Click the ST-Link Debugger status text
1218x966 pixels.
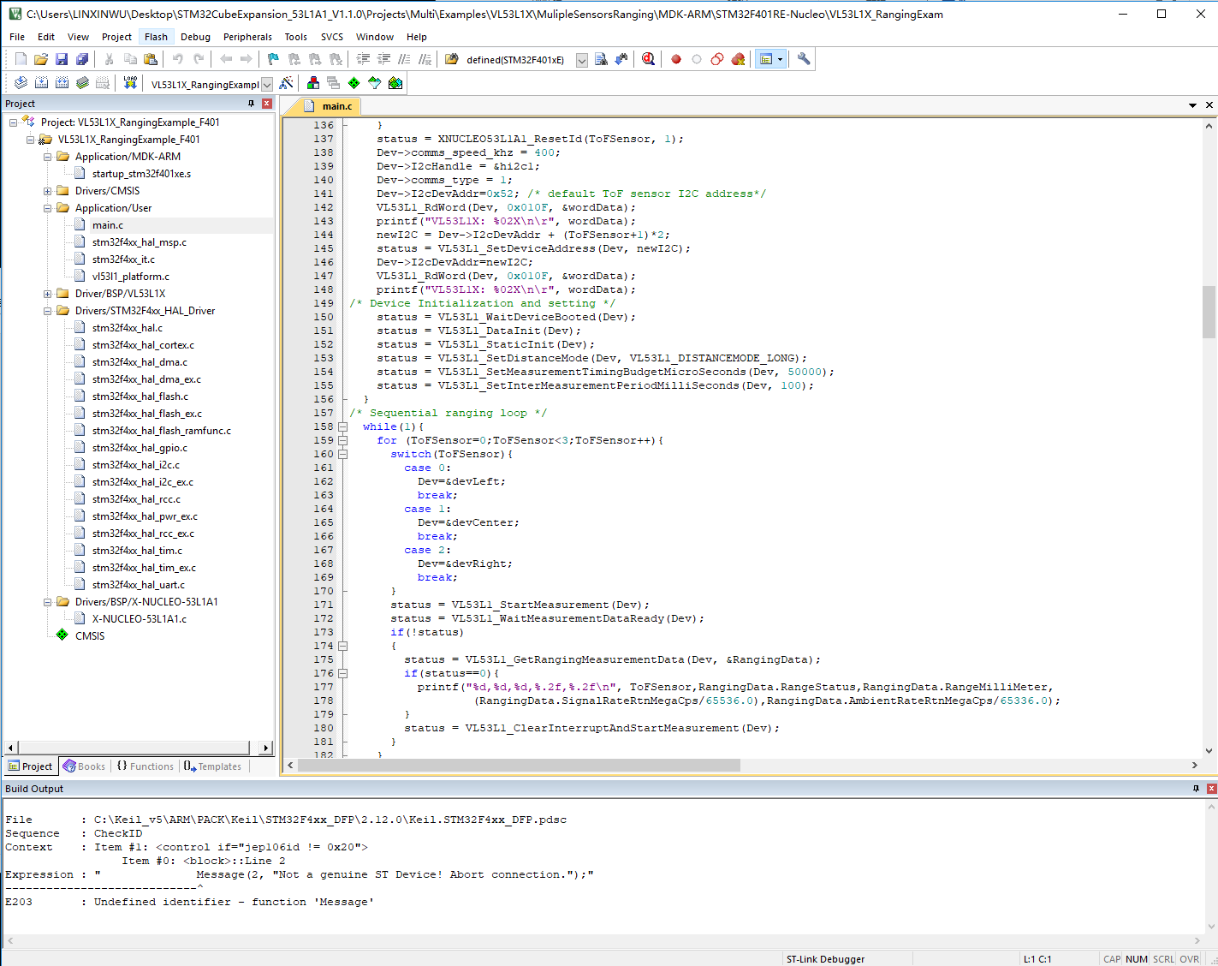tap(825, 959)
